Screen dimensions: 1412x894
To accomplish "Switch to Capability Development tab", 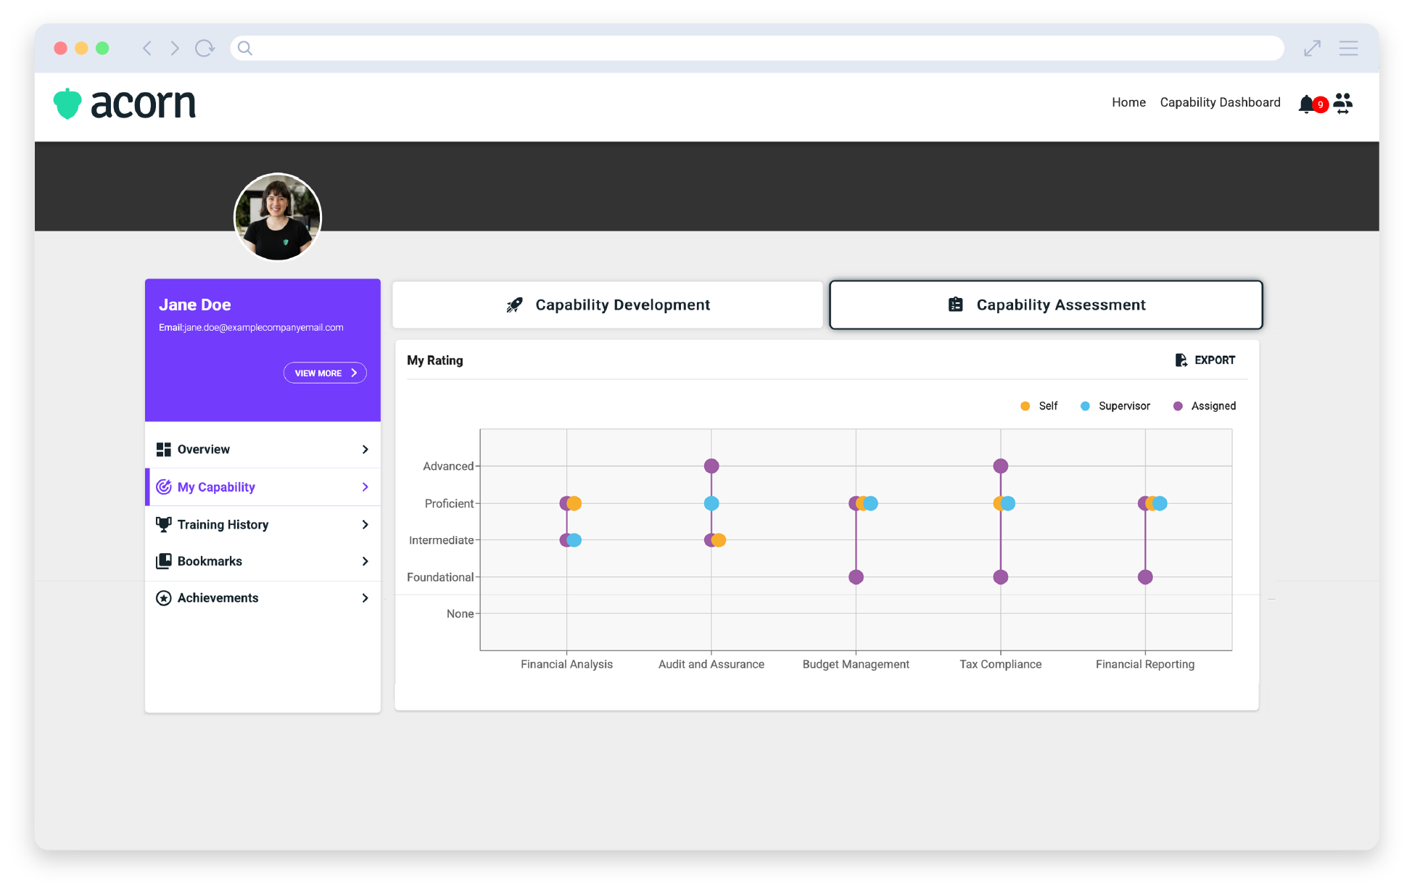I will 608,305.
